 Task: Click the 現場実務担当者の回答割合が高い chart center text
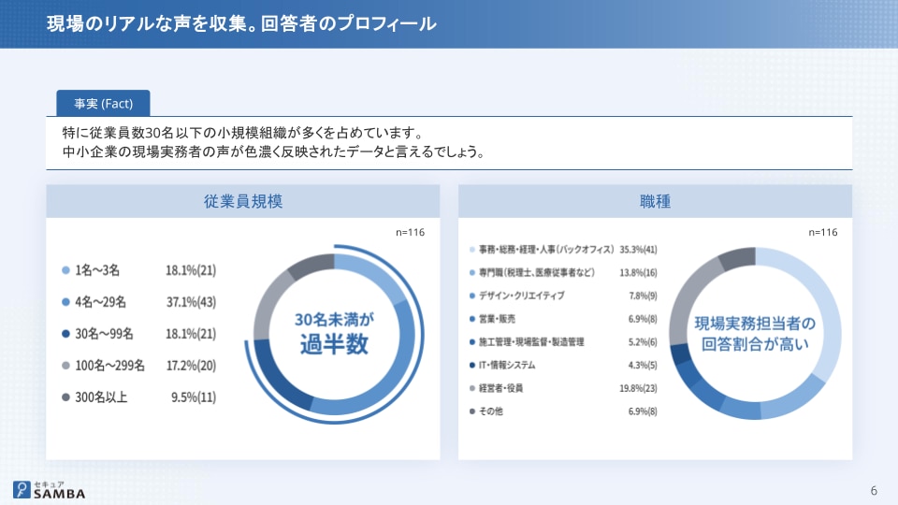tap(755, 333)
